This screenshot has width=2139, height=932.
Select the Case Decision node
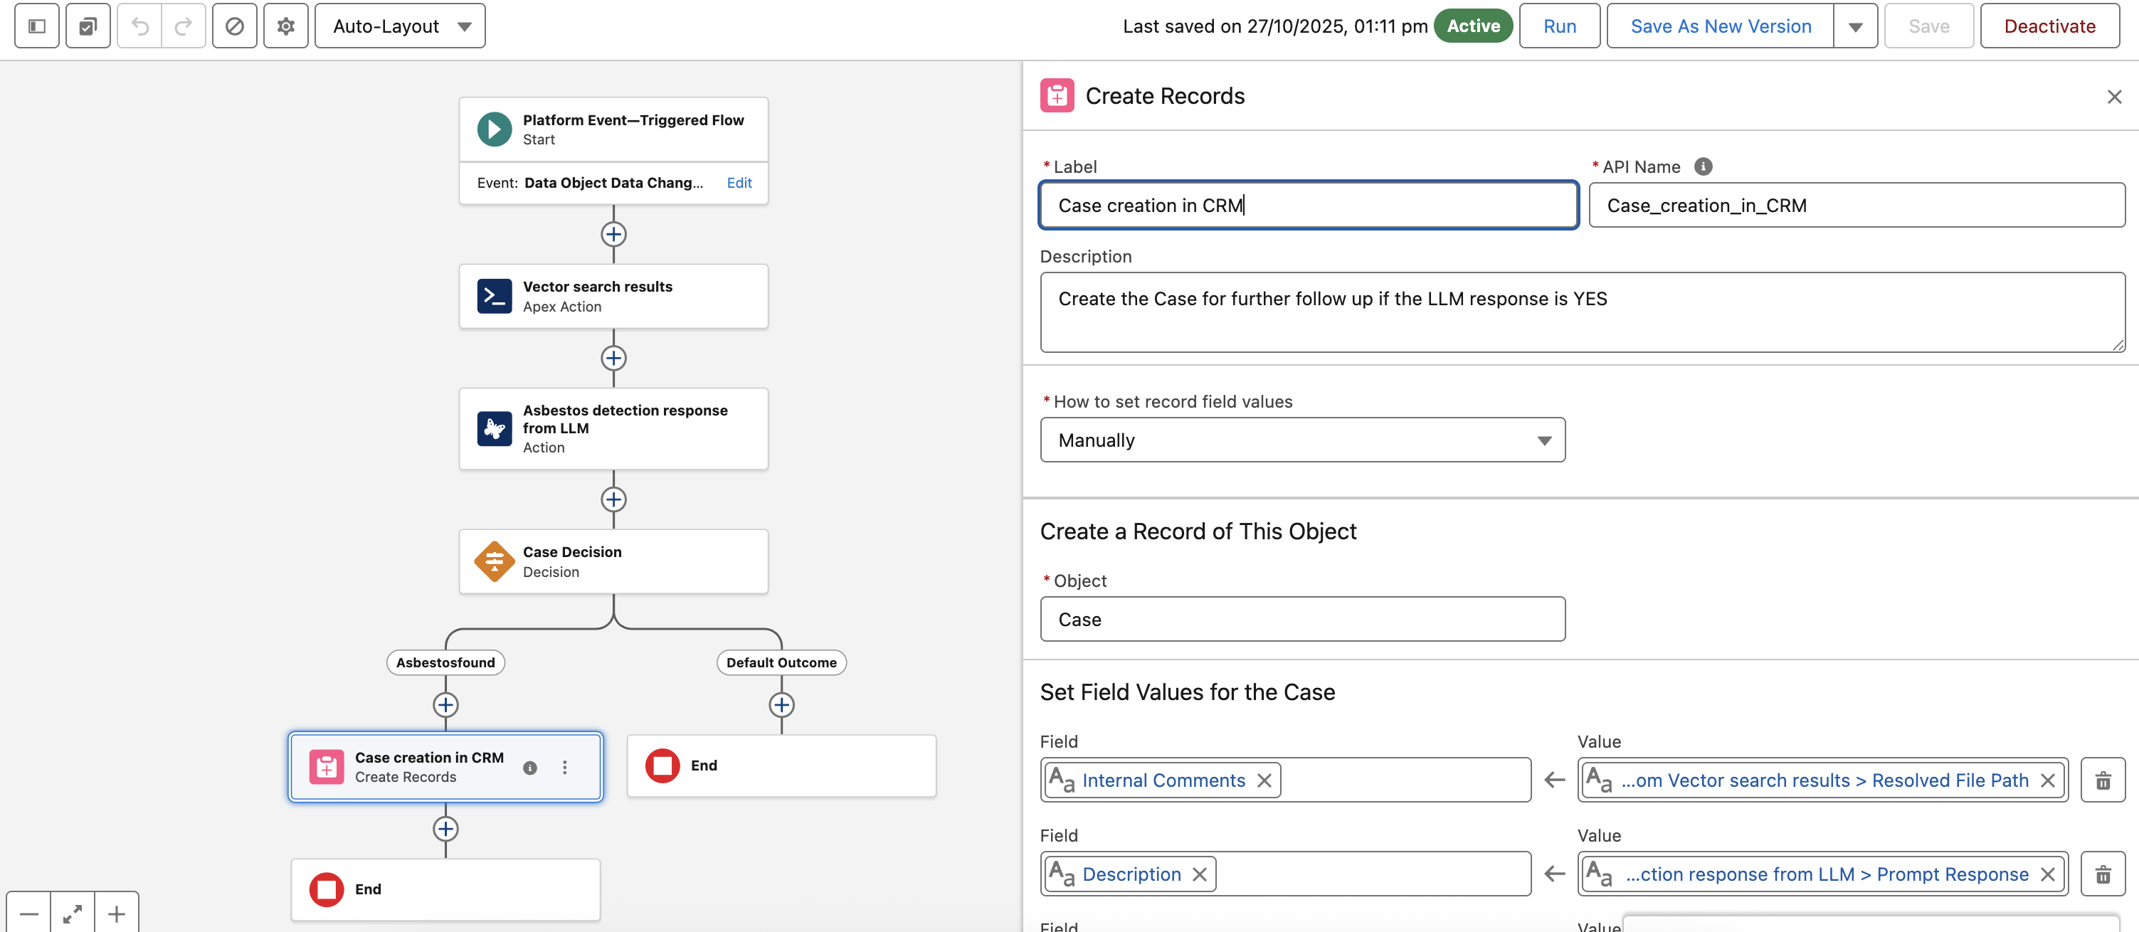[613, 562]
